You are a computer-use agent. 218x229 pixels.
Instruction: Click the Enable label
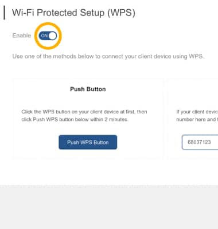pyautogui.click(x=22, y=35)
